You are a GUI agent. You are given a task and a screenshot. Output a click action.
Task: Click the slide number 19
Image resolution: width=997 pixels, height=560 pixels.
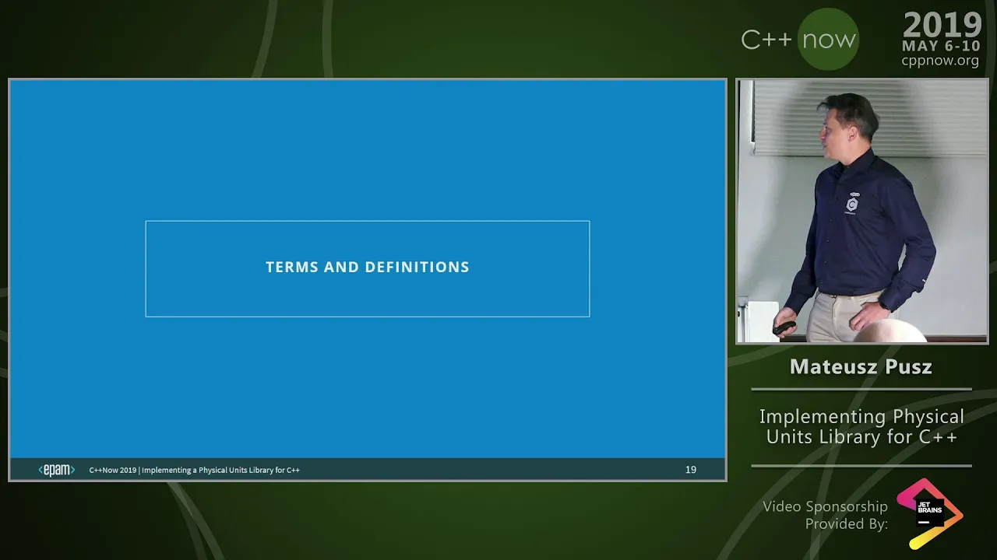click(691, 470)
